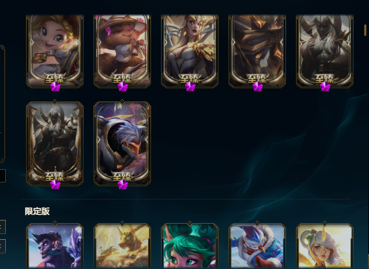Select the snowman limited edition skin
This screenshot has height=269, width=369.
click(x=257, y=245)
